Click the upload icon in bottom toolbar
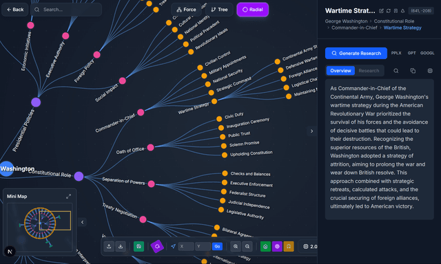 click(109, 246)
